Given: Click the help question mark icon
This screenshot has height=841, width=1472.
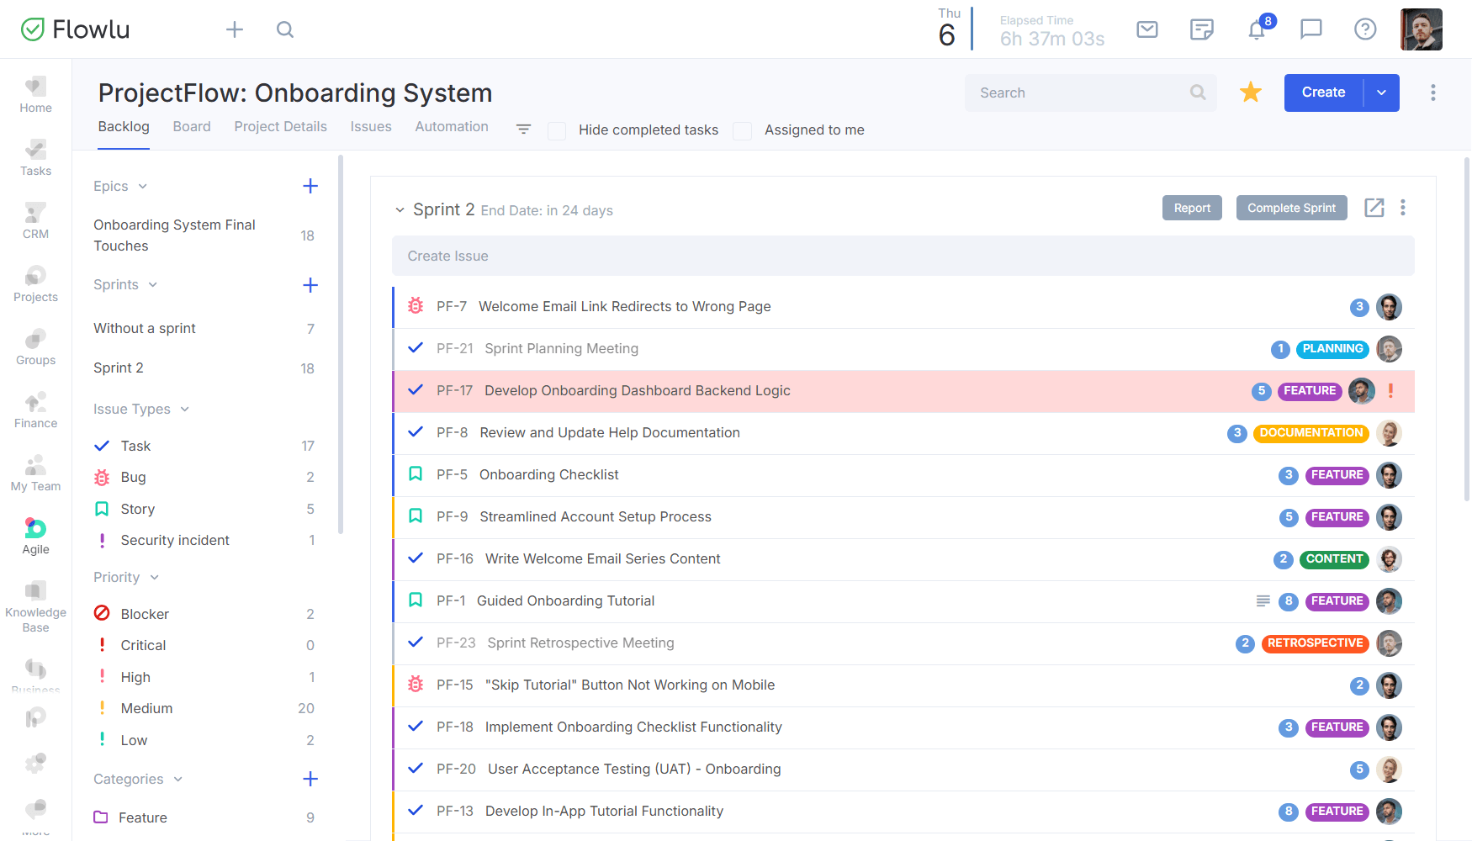Looking at the screenshot, I should (x=1365, y=30).
